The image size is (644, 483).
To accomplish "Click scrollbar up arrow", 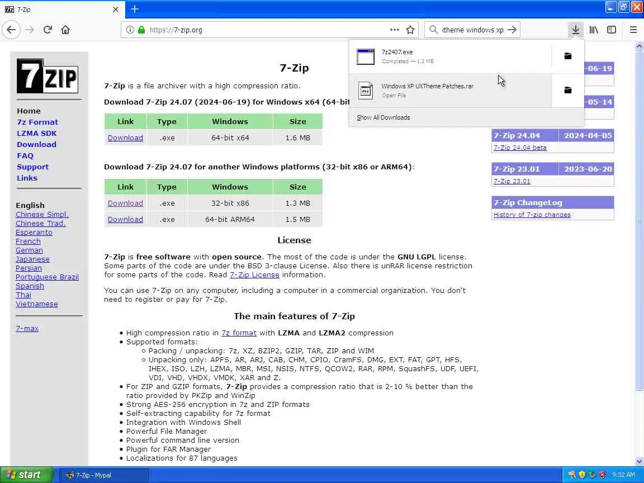I will pos(639,46).
